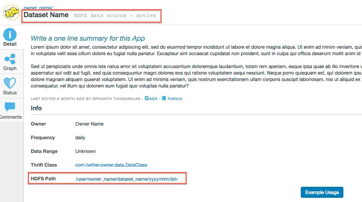Follow the owner_name/ breadcrumb link

(38, 7)
